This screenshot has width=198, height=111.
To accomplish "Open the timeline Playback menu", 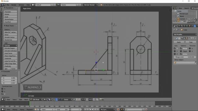I will (x=30, y=109).
